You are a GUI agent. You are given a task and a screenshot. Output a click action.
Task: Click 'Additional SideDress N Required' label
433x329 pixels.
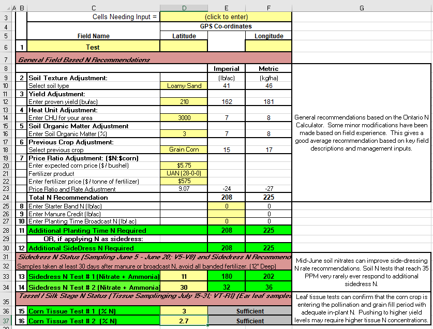click(x=81, y=248)
